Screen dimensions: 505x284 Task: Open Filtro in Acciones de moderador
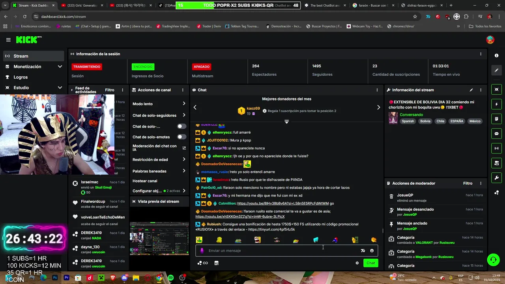pos(468,183)
